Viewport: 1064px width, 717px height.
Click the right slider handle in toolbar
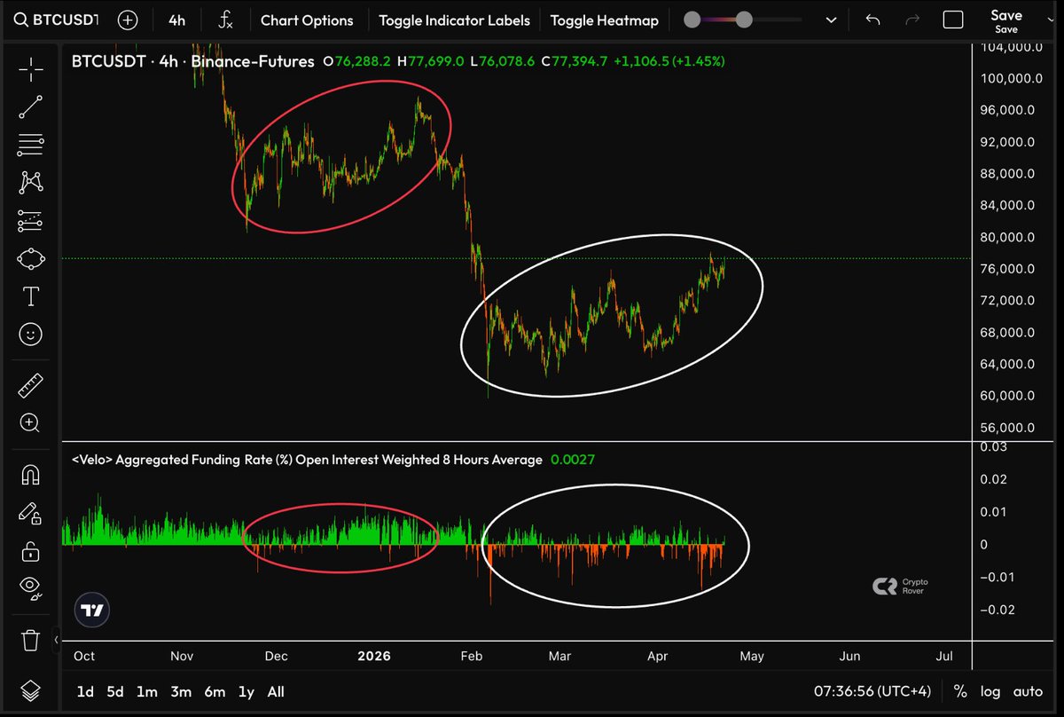click(745, 20)
